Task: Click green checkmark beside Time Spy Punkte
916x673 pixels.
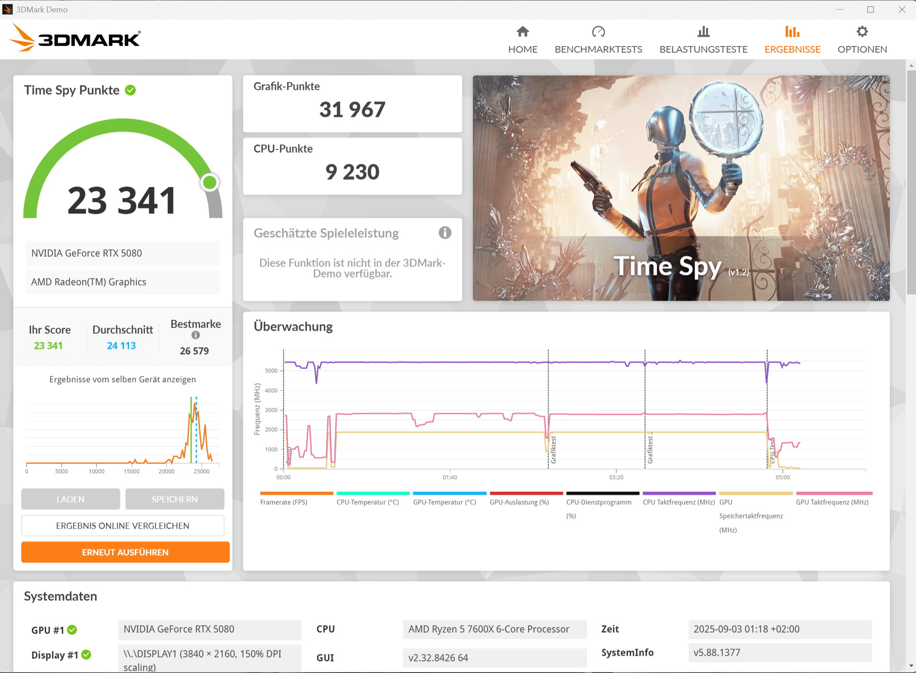Action: (130, 90)
